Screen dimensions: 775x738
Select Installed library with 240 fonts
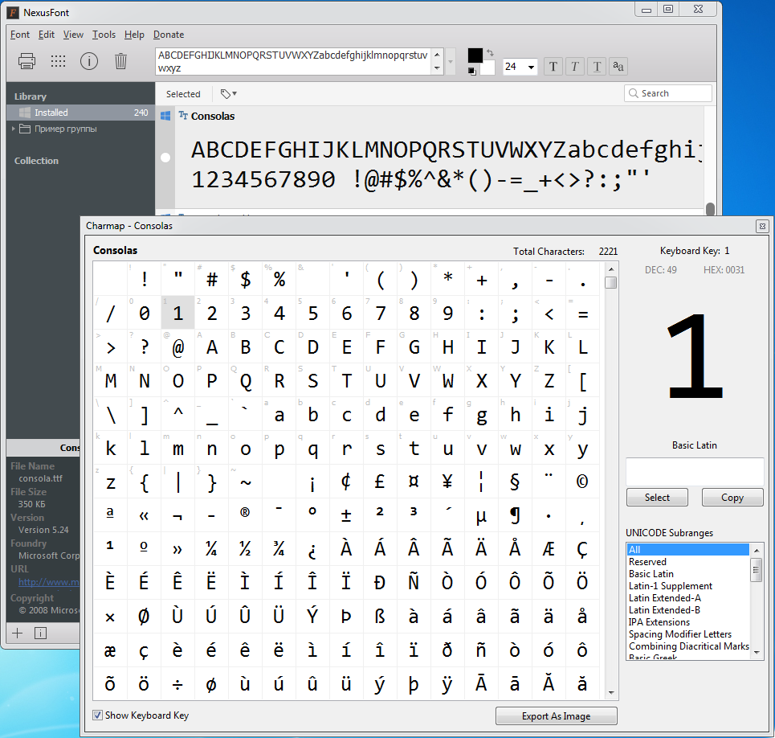point(80,113)
